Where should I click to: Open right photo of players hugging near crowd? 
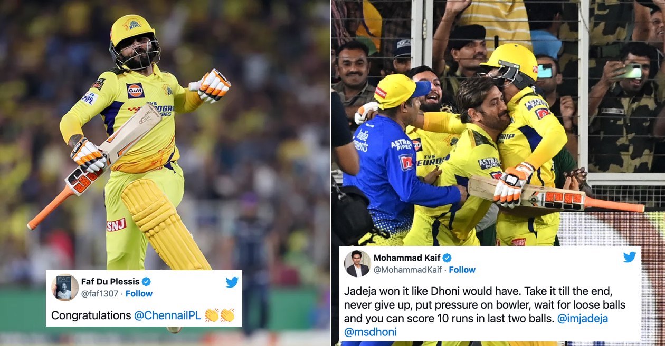498,124
